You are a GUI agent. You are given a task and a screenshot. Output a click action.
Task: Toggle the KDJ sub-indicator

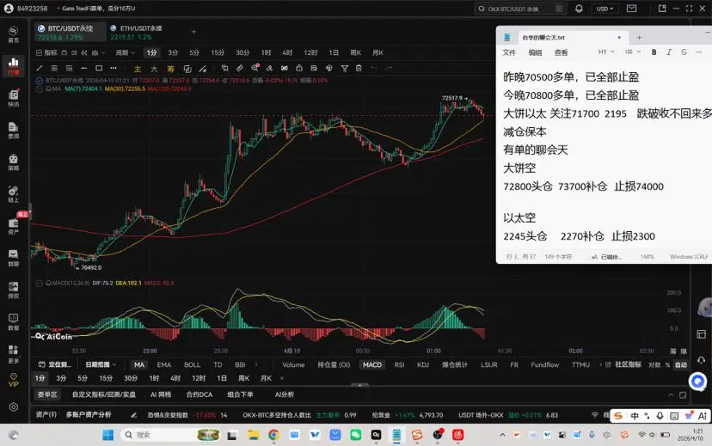click(423, 364)
